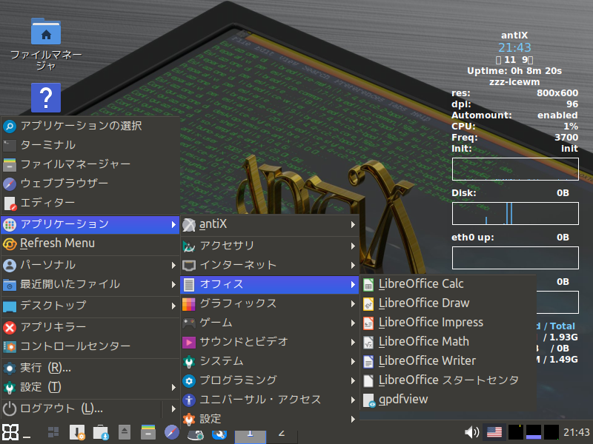Open アプリキラー from the main menu

[90, 327]
